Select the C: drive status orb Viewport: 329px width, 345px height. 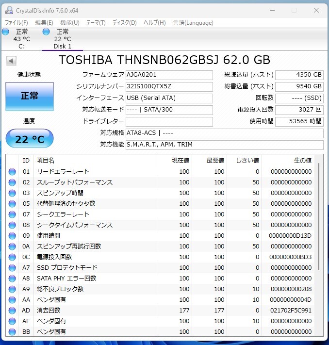click(x=5, y=32)
